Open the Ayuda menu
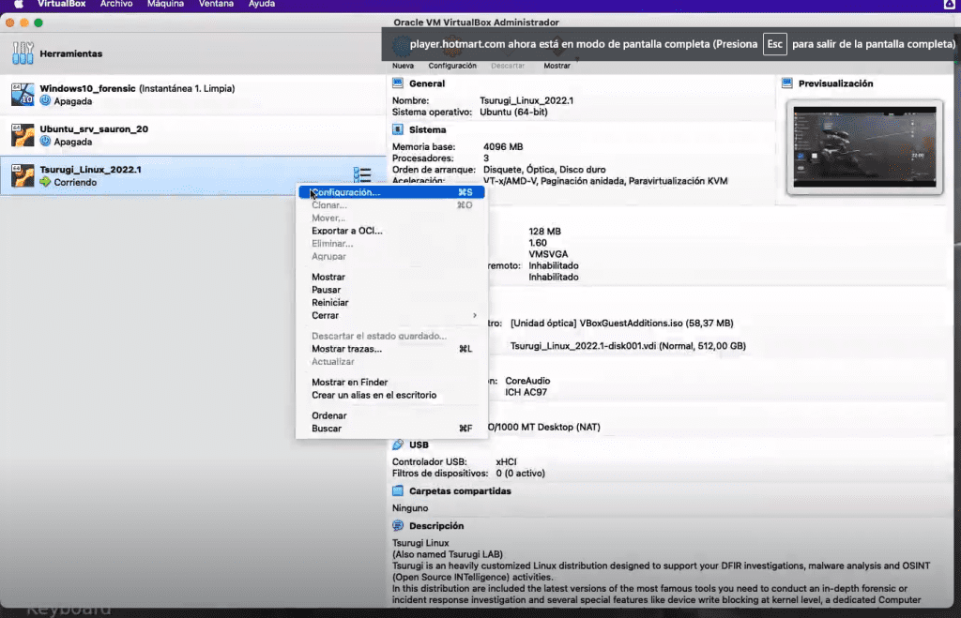 (x=262, y=5)
